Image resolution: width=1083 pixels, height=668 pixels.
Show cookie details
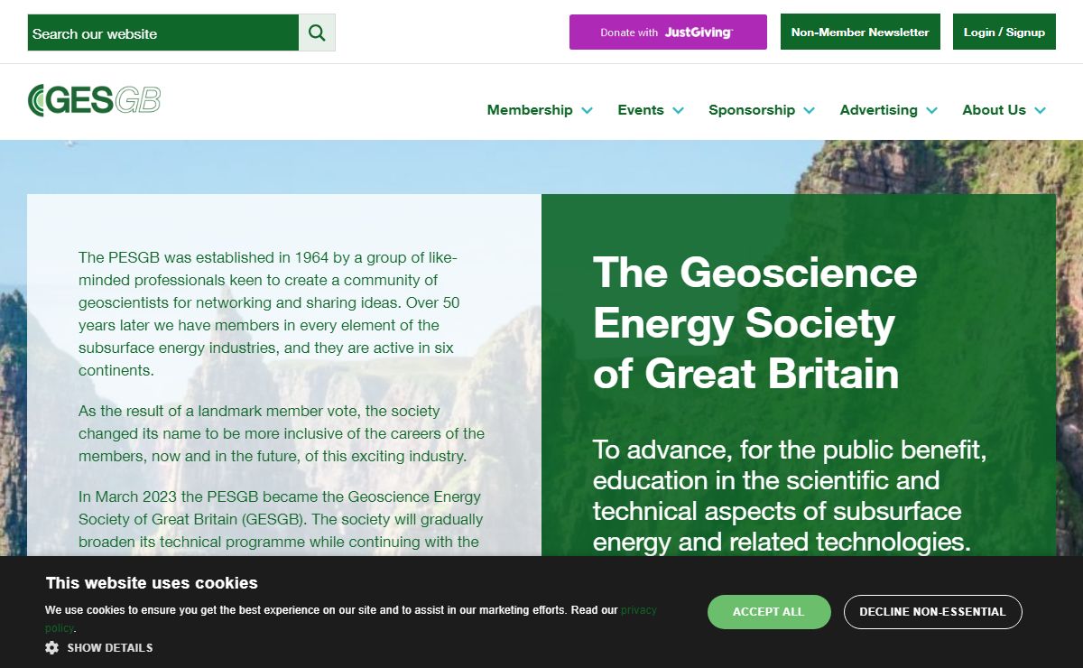pyautogui.click(x=109, y=647)
